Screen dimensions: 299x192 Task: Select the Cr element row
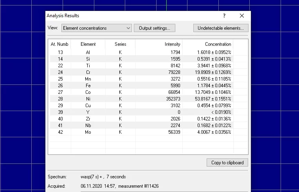[88, 72]
